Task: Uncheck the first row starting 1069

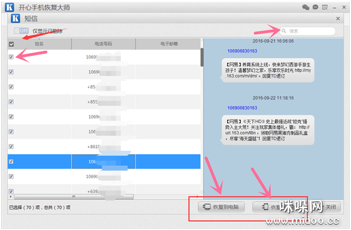Action: pyautogui.click(x=11, y=57)
